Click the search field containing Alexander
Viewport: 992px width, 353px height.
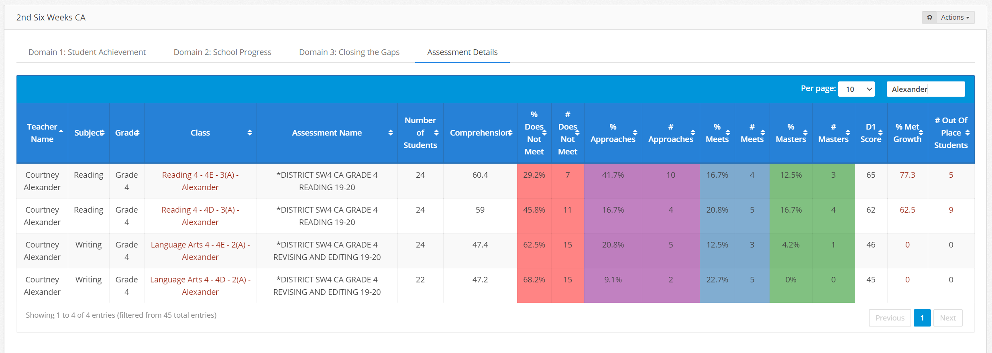(x=925, y=89)
